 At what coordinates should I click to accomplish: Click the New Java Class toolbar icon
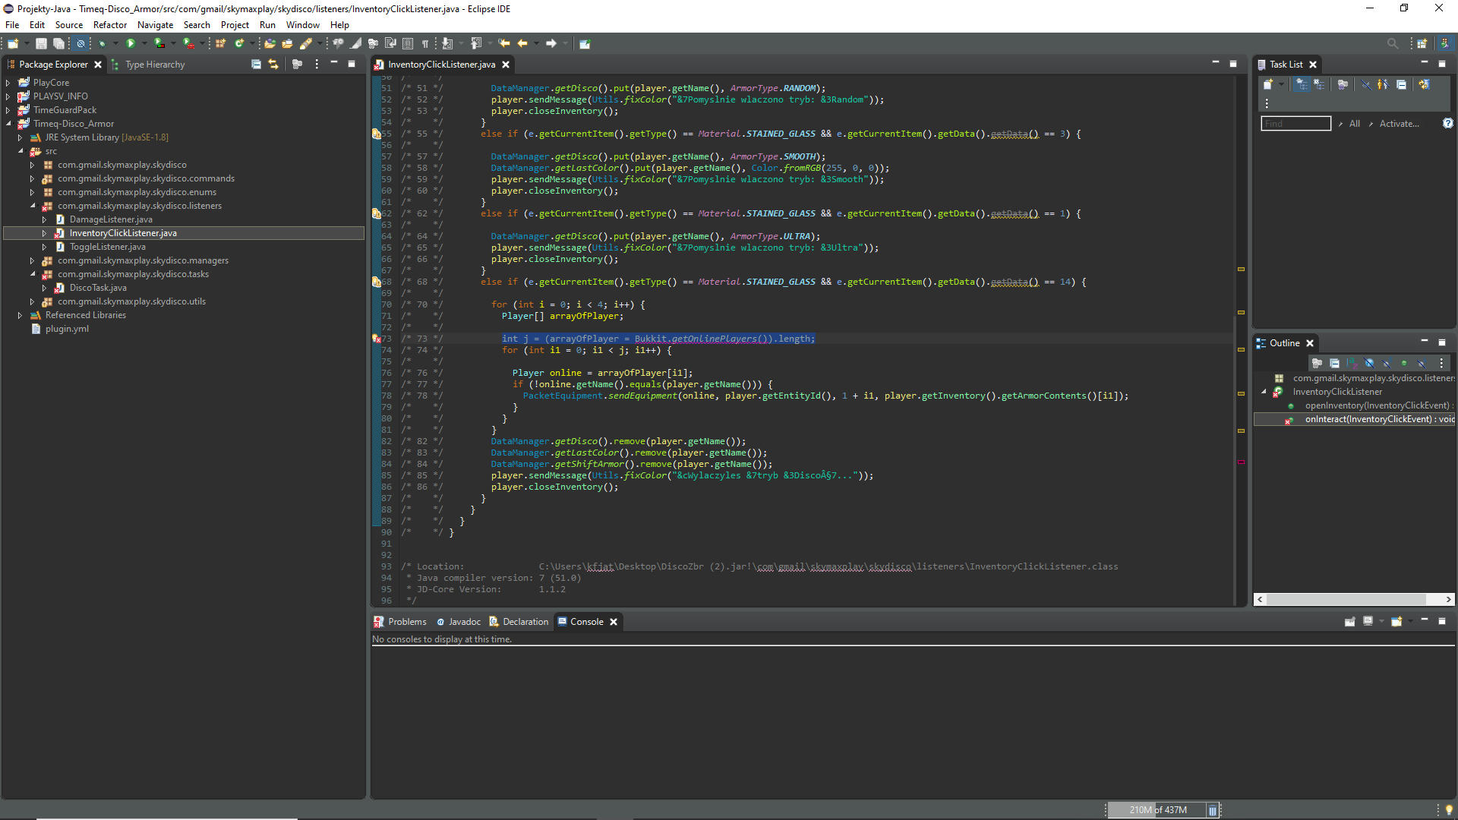click(x=239, y=44)
